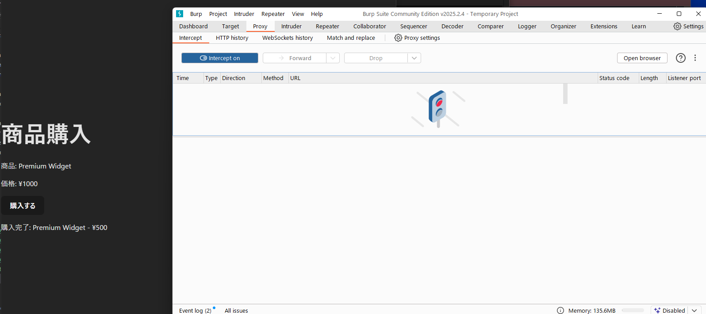Open the Learn tab
706x314 pixels.
(x=639, y=26)
